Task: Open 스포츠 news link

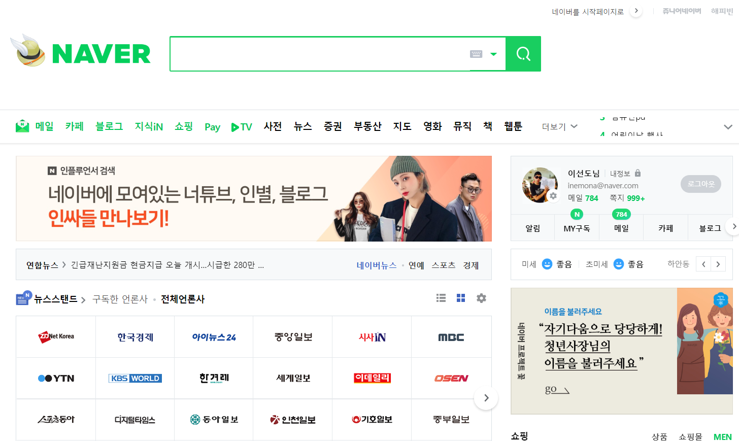Action: pos(444,265)
